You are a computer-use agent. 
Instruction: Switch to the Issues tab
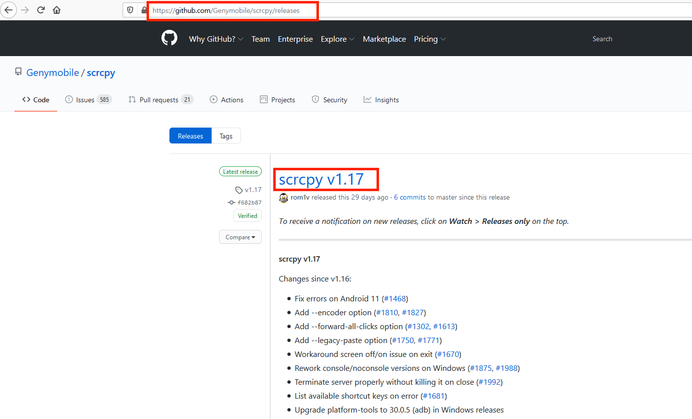(x=88, y=100)
